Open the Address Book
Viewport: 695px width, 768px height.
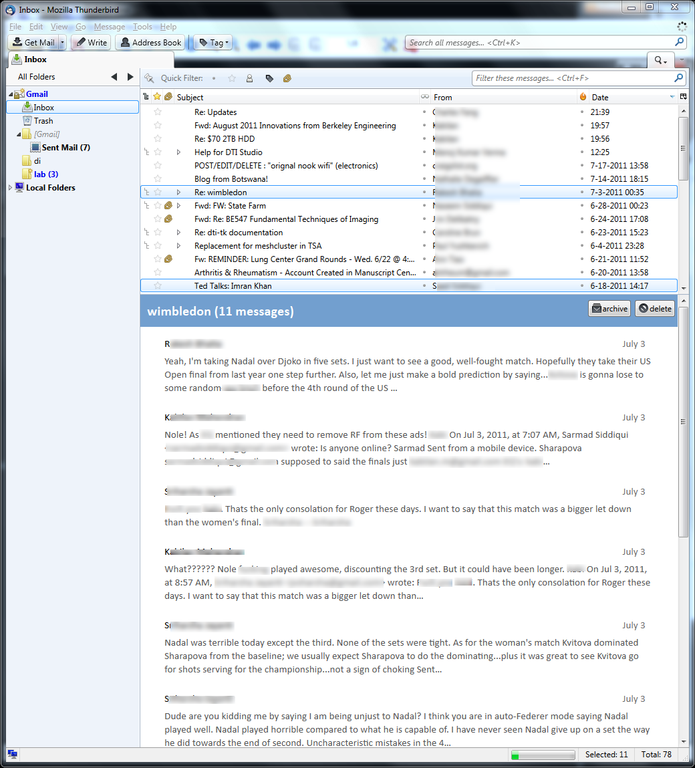150,43
